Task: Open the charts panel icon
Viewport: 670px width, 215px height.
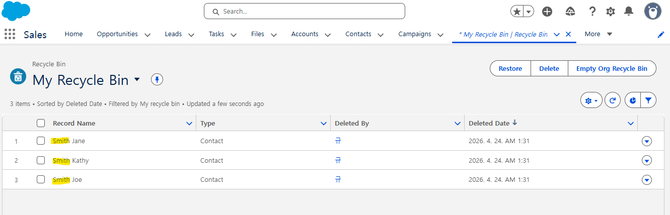Action: [x=633, y=100]
